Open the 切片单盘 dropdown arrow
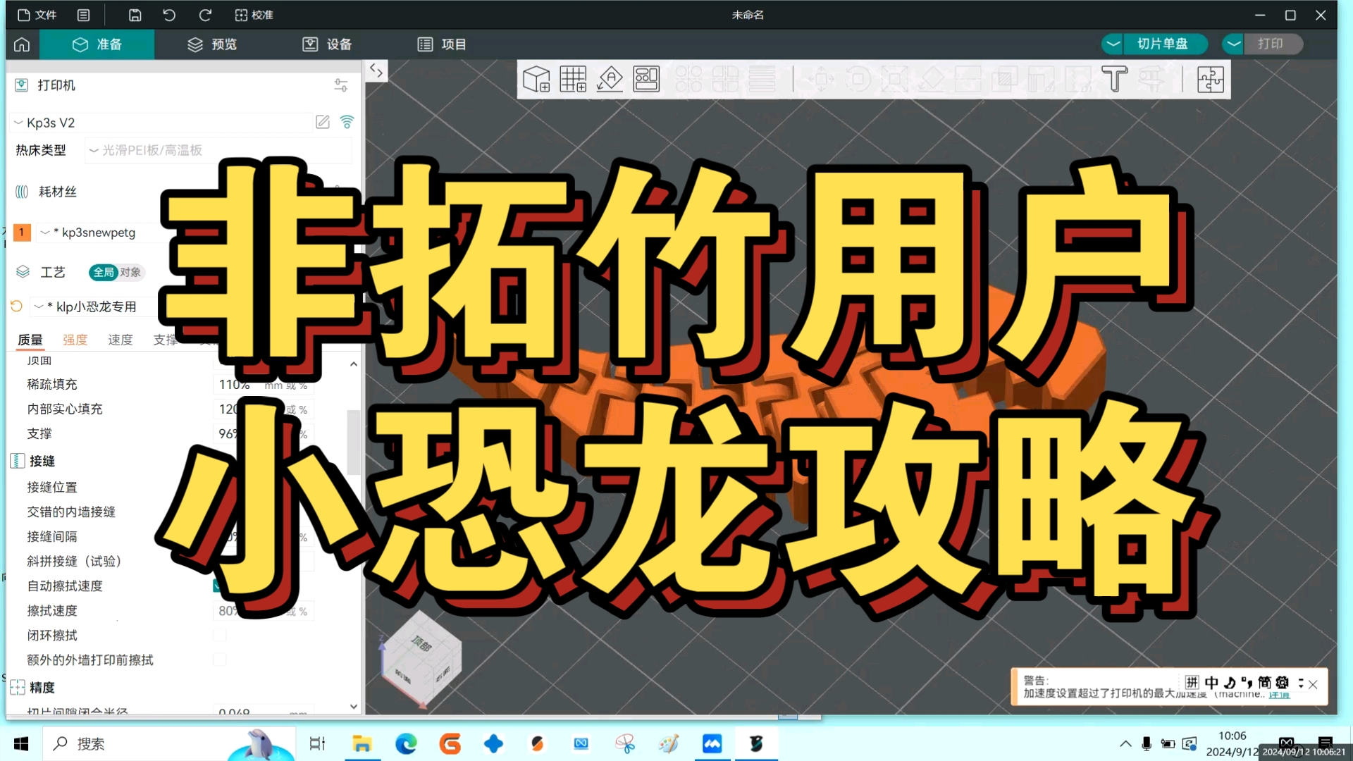Screen dimensions: 1353x761 pyautogui.click(x=1113, y=44)
